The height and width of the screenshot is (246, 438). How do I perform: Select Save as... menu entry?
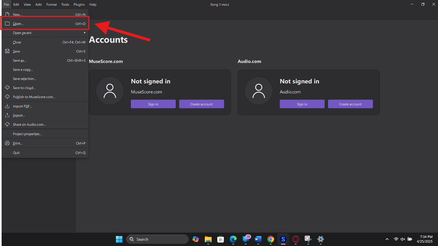coord(45,60)
